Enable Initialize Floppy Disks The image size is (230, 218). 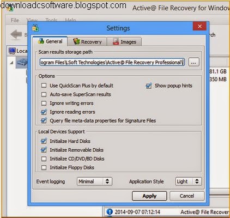point(44,167)
